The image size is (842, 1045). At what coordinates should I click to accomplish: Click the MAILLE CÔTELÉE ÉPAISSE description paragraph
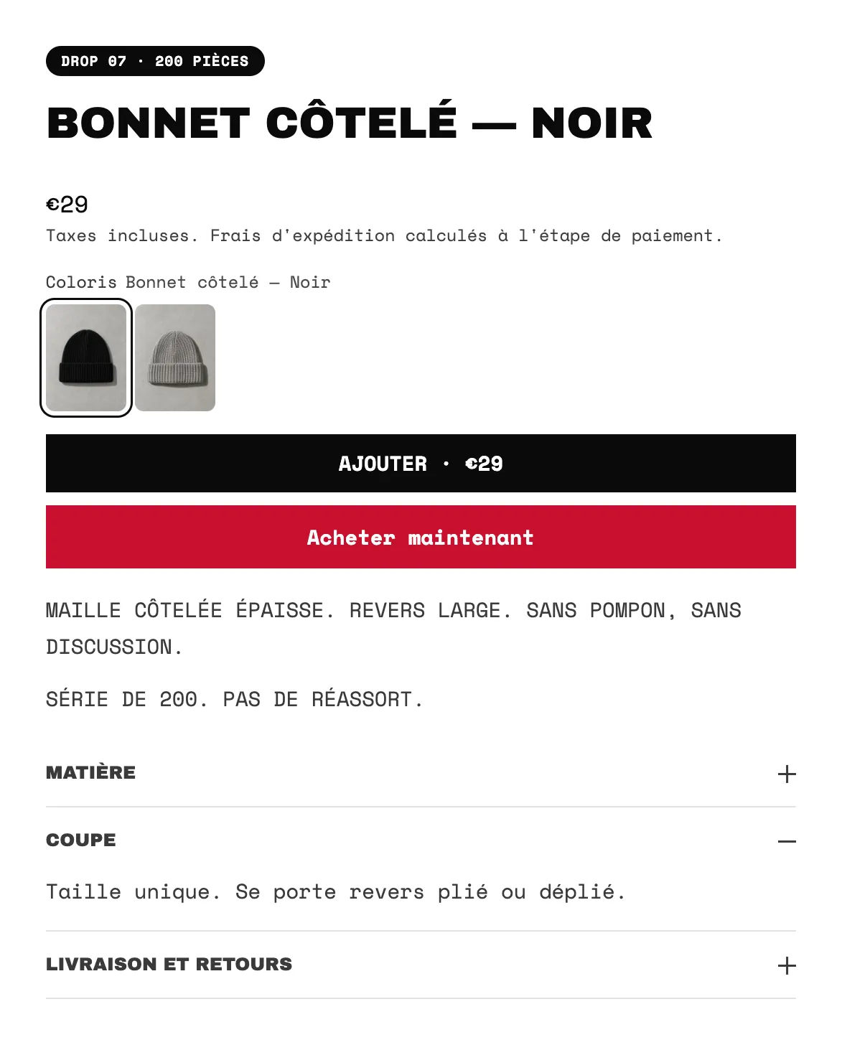[393, 629]
